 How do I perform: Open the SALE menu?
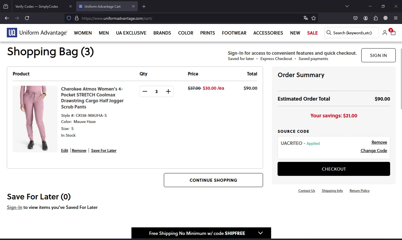pyautogui.click(x=312, y=33)
